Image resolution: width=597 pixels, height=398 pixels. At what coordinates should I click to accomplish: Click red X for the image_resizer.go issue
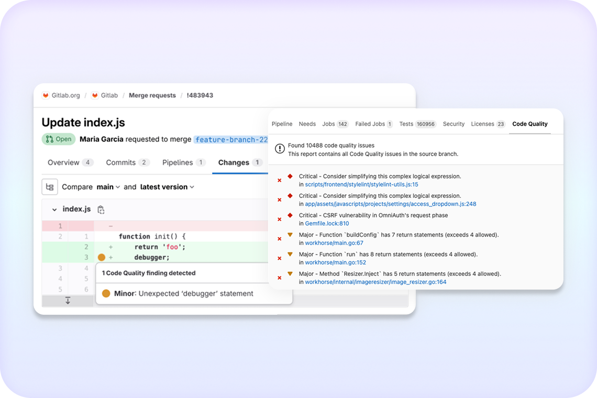pyautogui.click(x=280, y=278)
